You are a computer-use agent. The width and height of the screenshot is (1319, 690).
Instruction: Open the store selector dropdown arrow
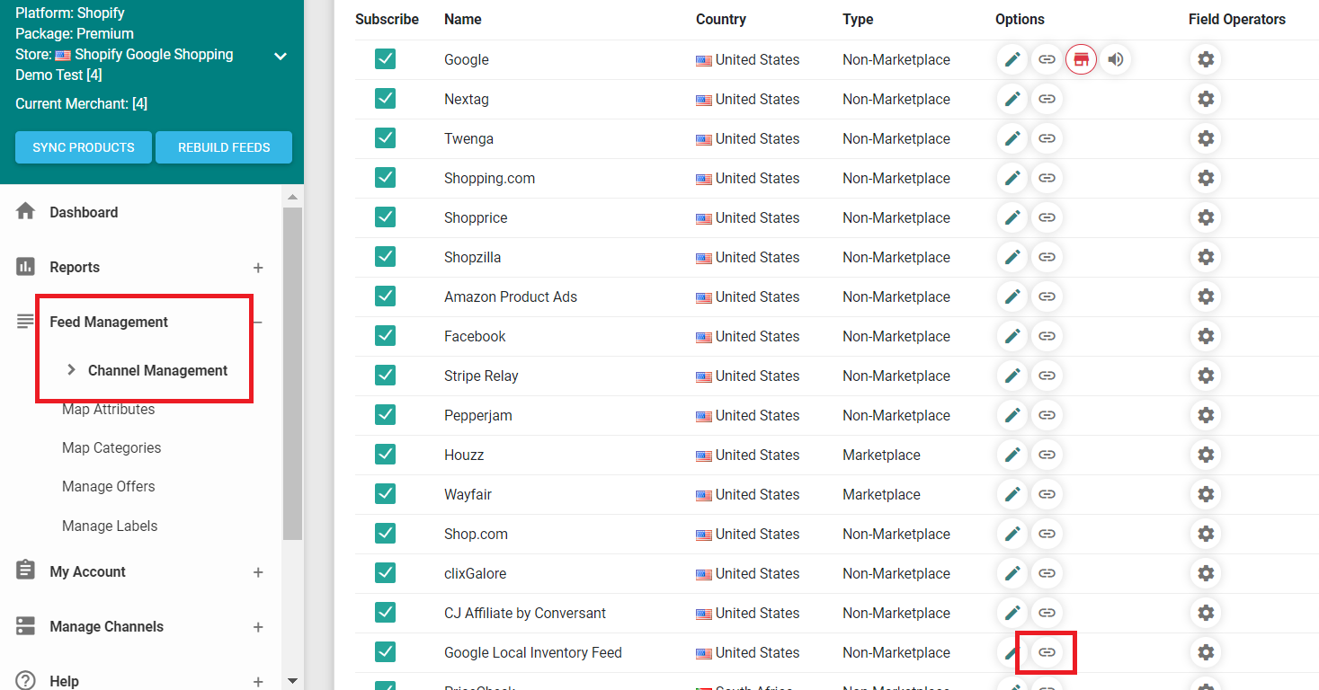281,56
